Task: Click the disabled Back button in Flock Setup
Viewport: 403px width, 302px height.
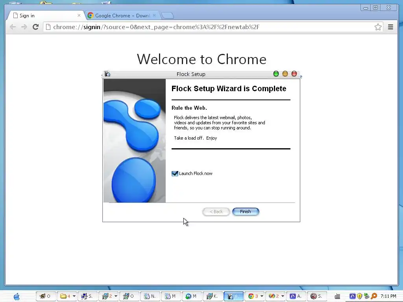Action: coord(216,212)
